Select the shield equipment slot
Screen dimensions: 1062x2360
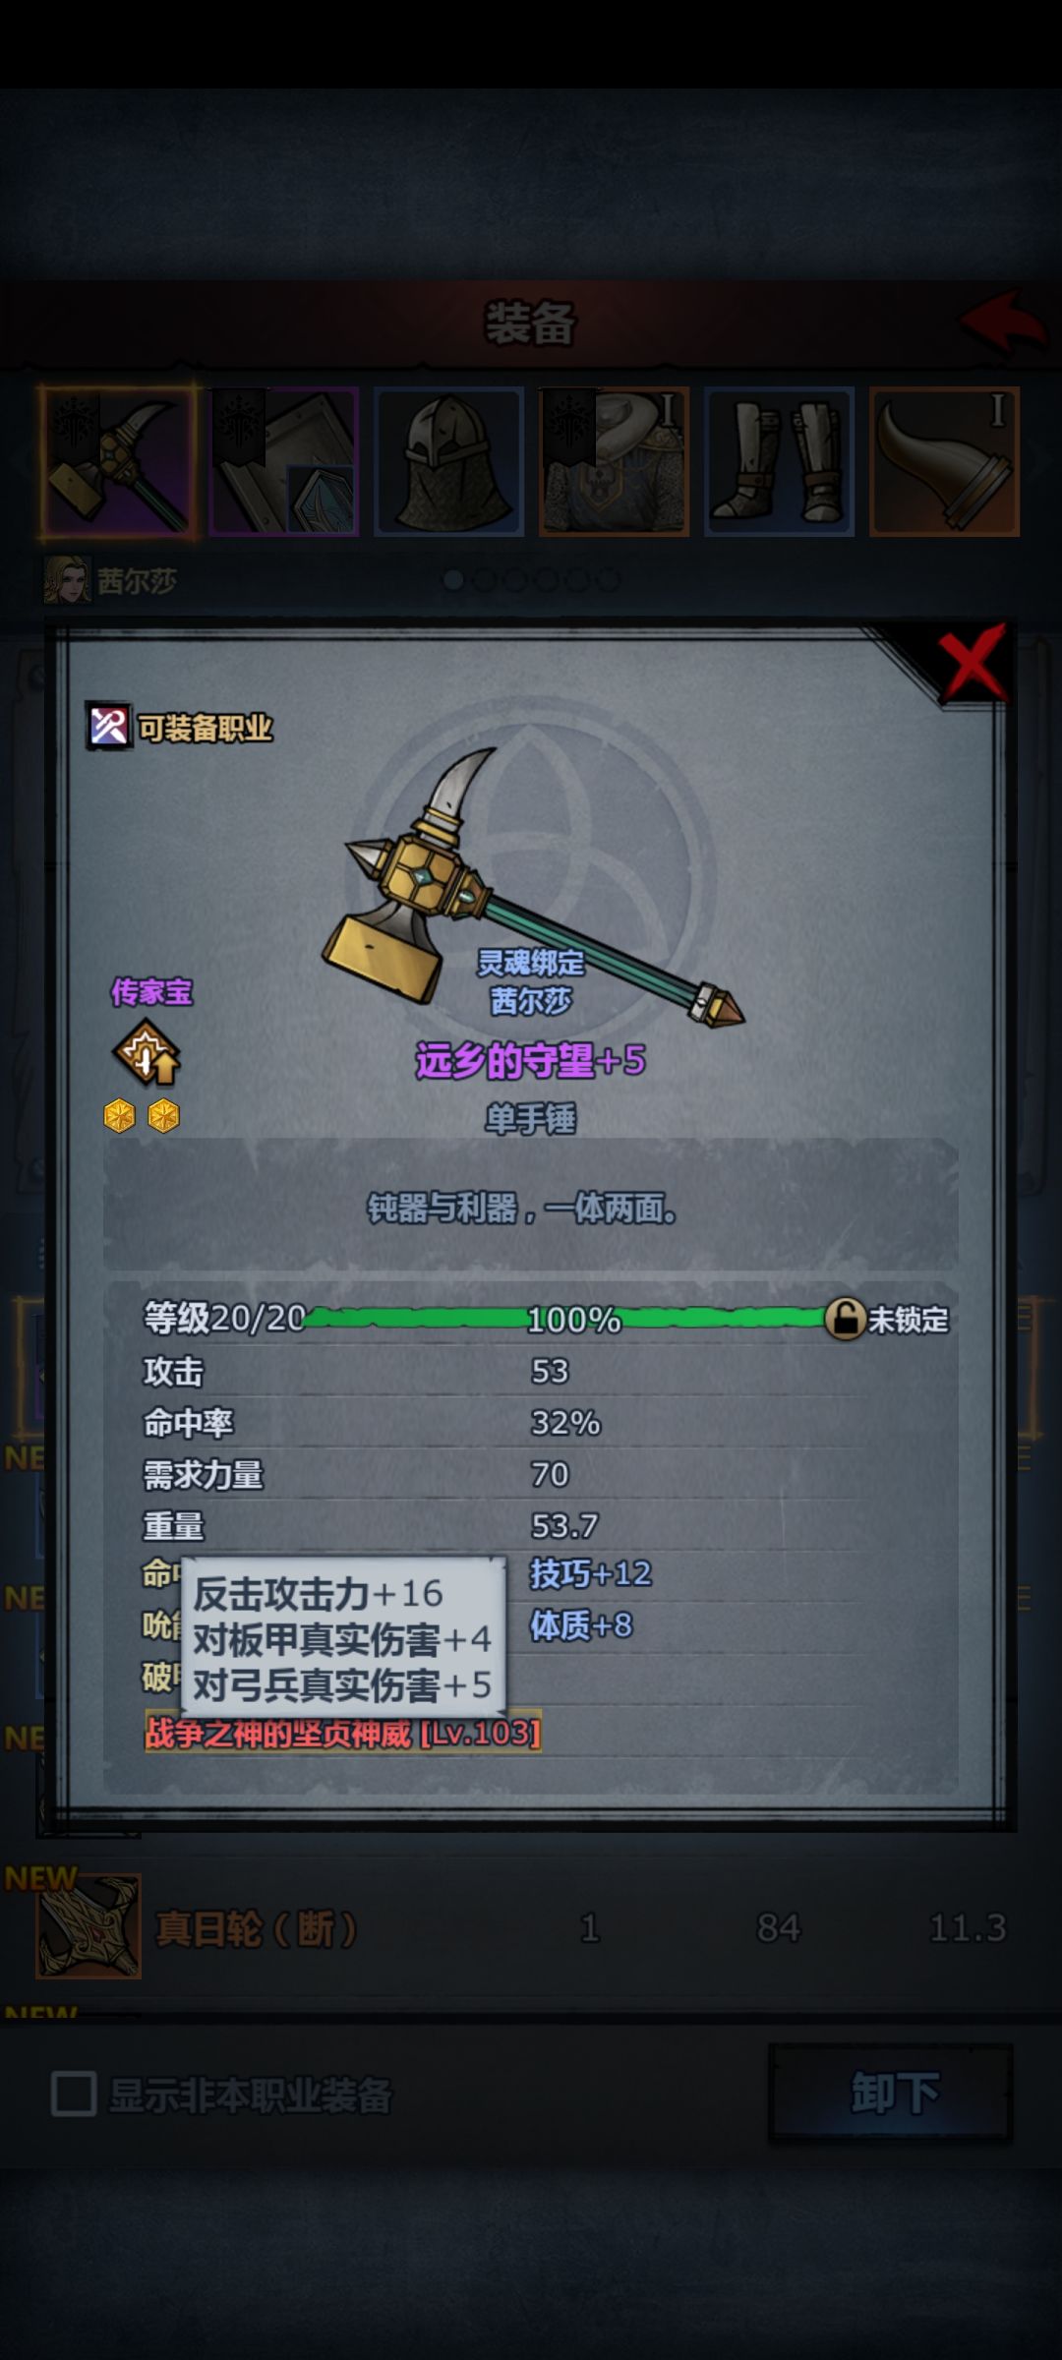284,461
